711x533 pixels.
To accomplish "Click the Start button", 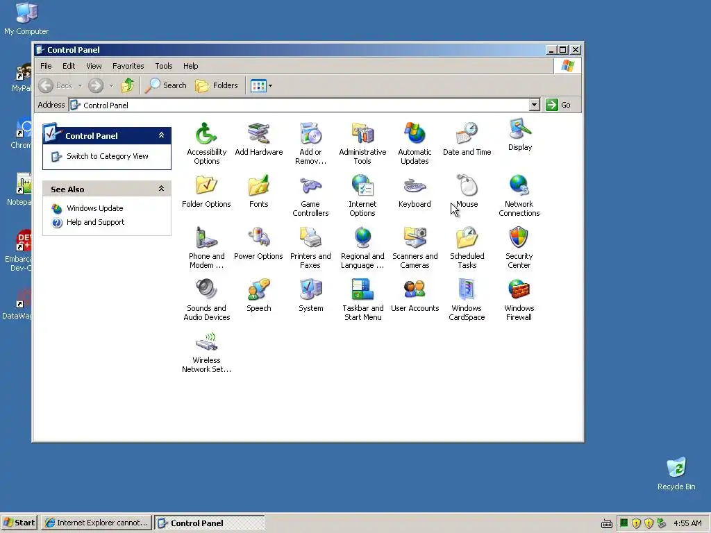I will [x=19, y=523].
